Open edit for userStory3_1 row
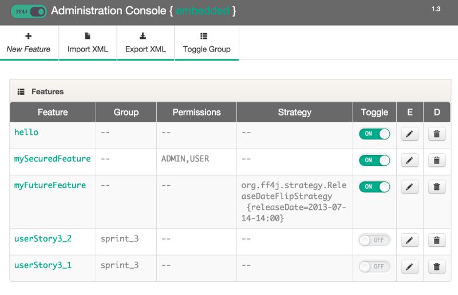The height and width of the screenshot is (295, 458). click(409, 266)
